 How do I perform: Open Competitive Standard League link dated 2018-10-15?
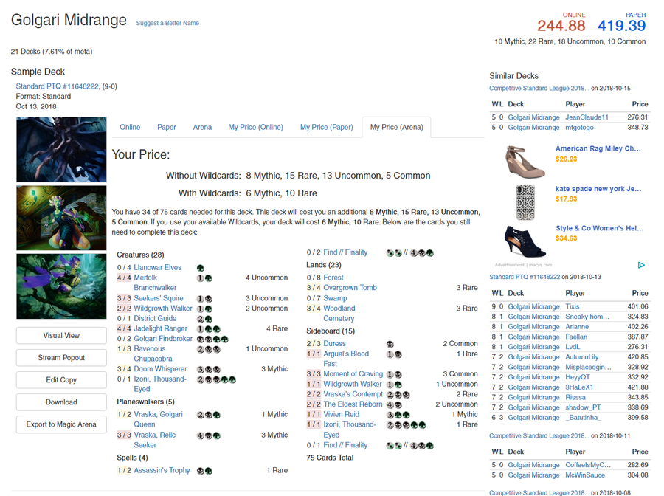(539, 88)
